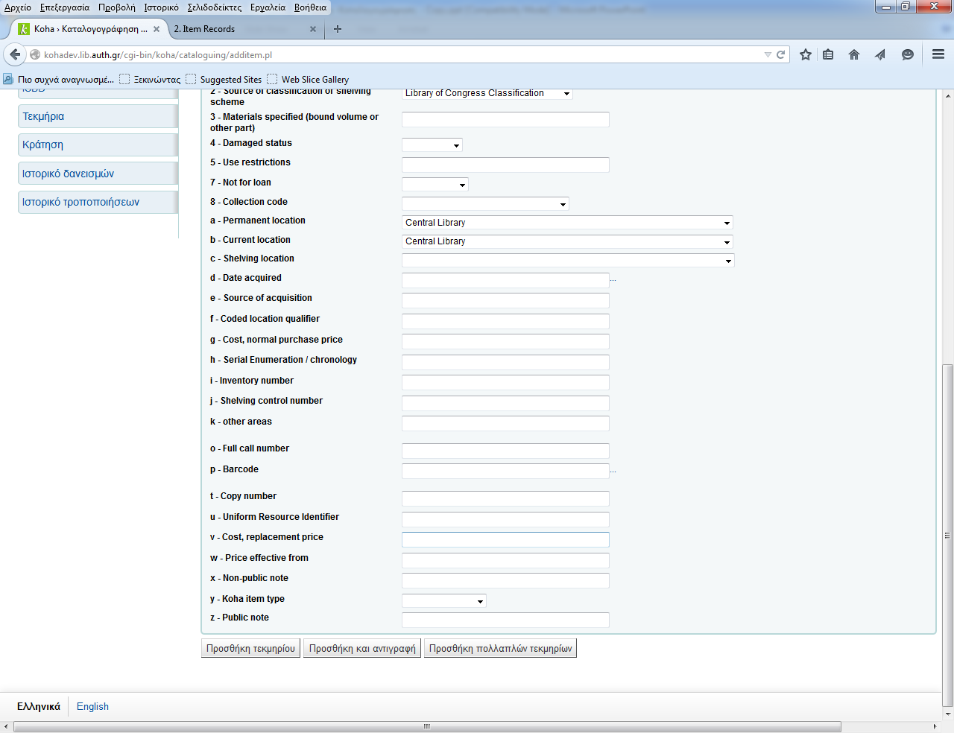Expand the Not for loan dropdown
The image size is (954, 733).
point(435,185)
